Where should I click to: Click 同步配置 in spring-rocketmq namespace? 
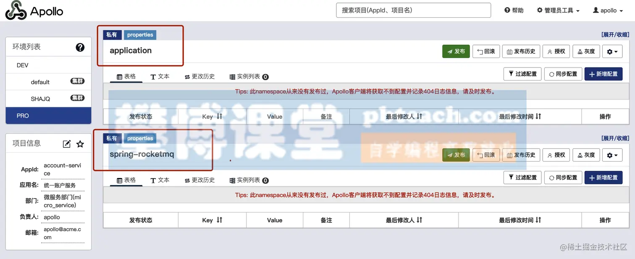click(x=563, y=177)
